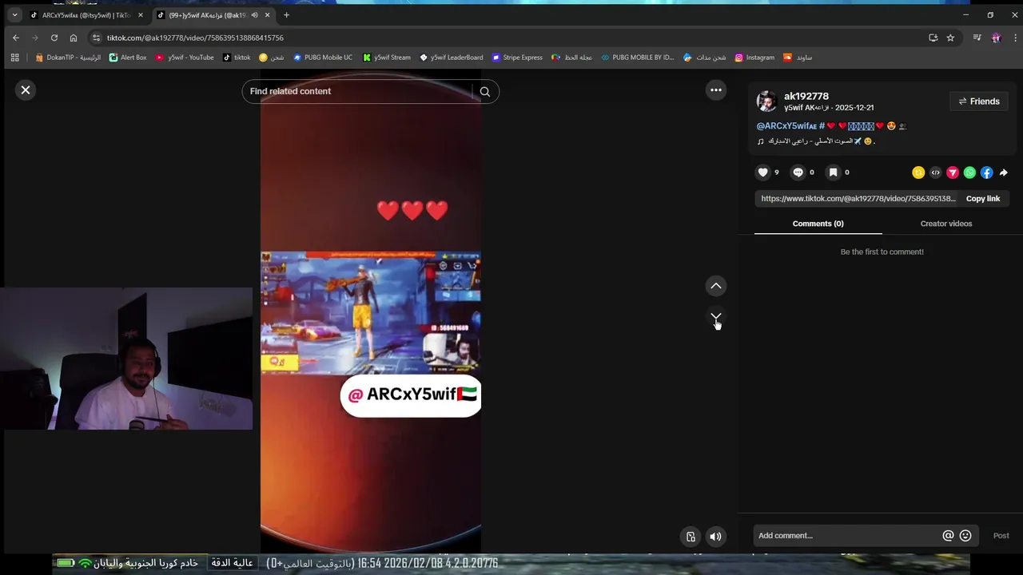
Task: Expand the tab search dropdown in Chrome
Action: click(x=14, y=15)
